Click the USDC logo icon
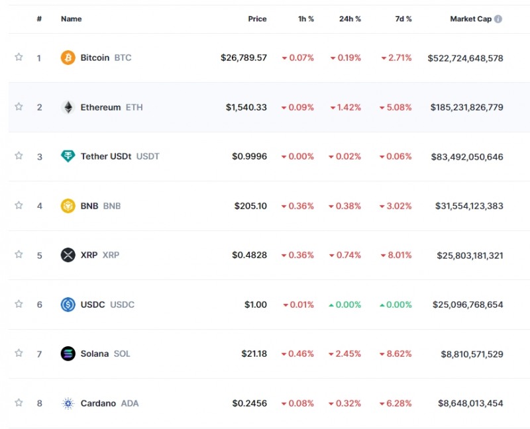 pos(68,305)
